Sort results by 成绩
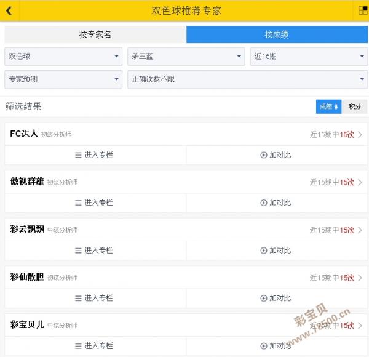369x357 pixels. pyautogui.click(x=328, y=106)
